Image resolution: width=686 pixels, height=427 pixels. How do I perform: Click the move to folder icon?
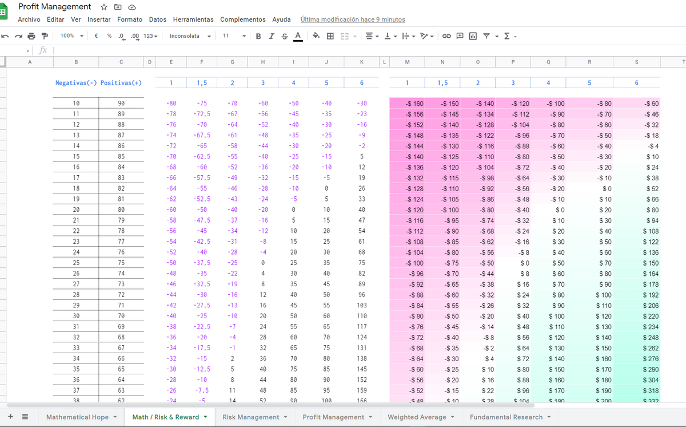(118, 7)
